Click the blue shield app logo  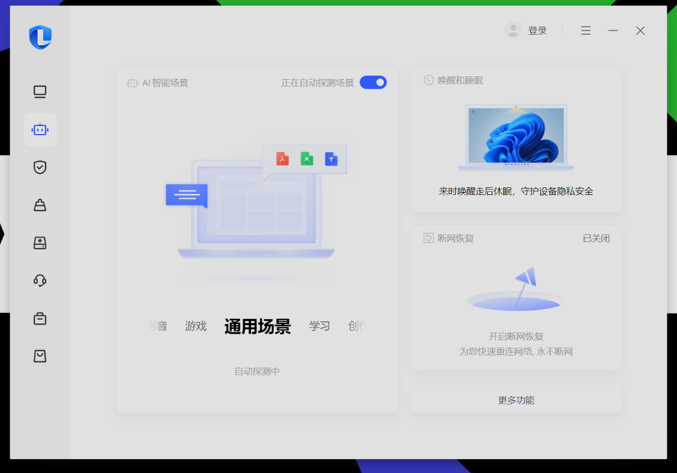pyautogui.click(x=40, y=37)
